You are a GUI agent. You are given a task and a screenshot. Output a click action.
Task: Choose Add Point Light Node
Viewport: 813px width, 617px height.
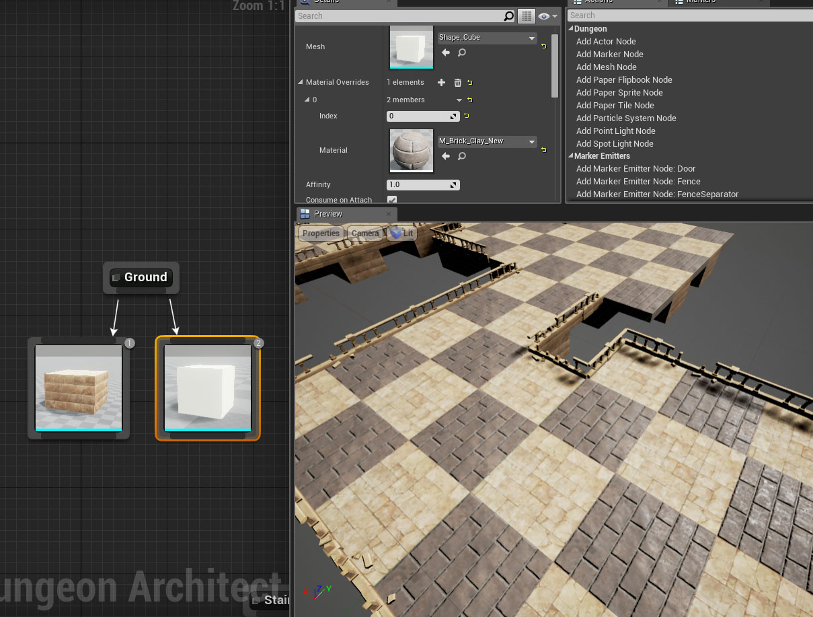click(616, 131)
